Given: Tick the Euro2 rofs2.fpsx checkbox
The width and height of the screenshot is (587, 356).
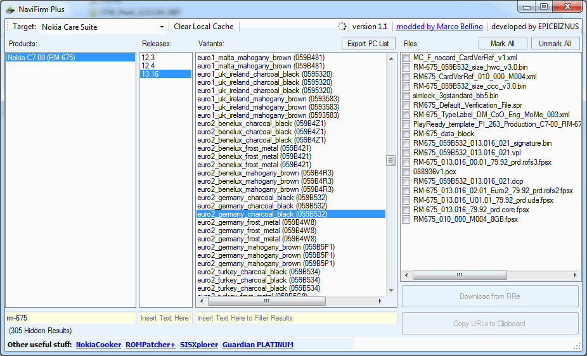Looking at the screenshot, I should (406, 191).
